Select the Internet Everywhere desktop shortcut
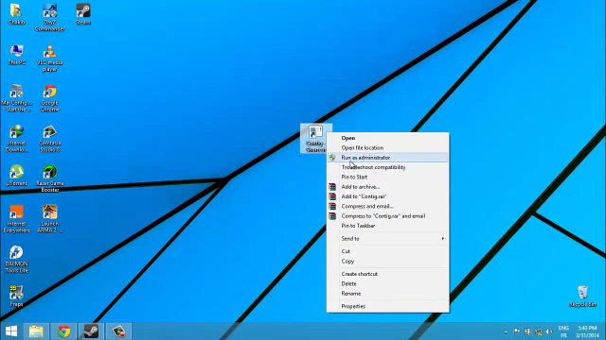606x340 pixels. pyautogui.click(x=17, y=219)
